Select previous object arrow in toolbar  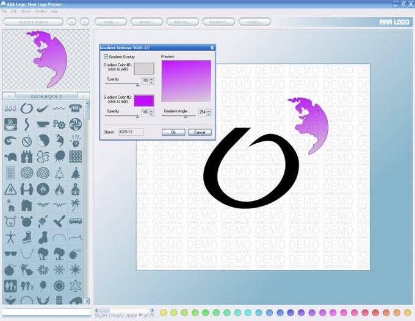tap(72, 22)
